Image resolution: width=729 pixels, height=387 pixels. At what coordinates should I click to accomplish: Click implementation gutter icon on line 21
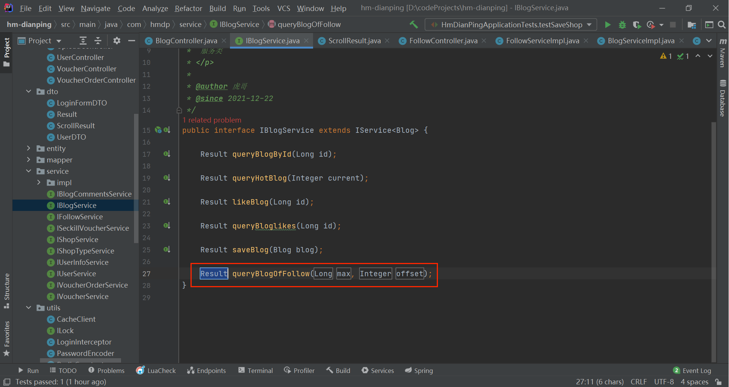[167, 202]
